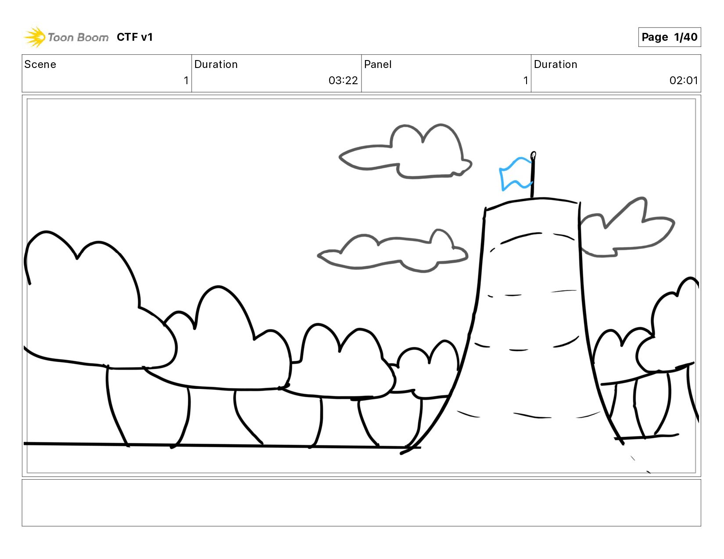
Task: Select the 'CTF v1' project title
Action: click(x=135, y=37)
